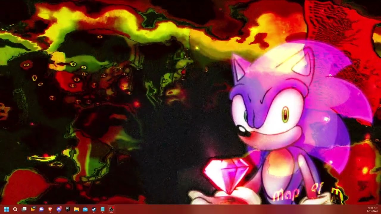
Task: Open the Windows Start menu
Action: (x=7, y=209)
